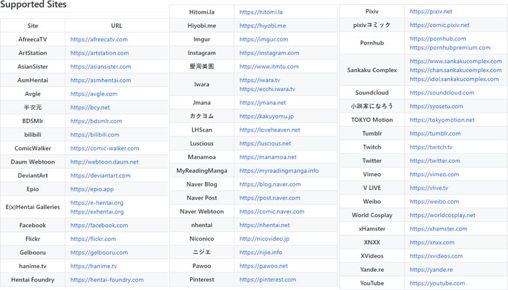Click the 'Soundcloud' site name cell
Viewport: 508px width, 290px height.
coord(372,92)
